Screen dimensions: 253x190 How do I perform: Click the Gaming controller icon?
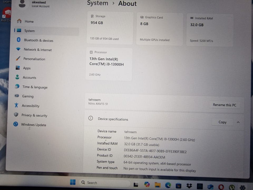(x=17, y=96)
